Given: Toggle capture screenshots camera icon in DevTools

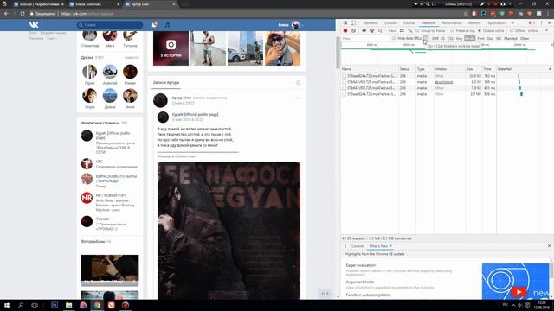Looking at the screenshot, I should [364, 31].
